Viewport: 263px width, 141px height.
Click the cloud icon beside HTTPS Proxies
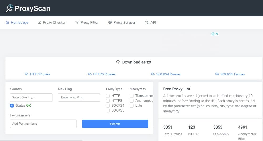90,74
